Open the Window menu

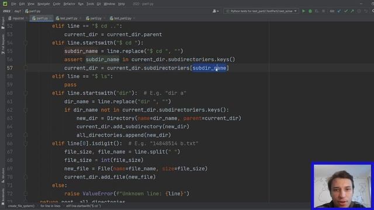(x=109, y=4)
